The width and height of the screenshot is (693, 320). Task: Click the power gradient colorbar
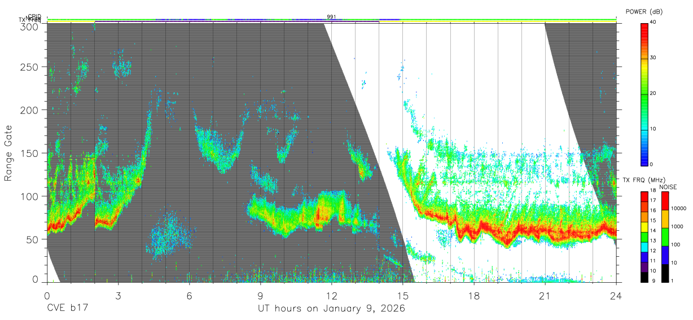[644, 94]
